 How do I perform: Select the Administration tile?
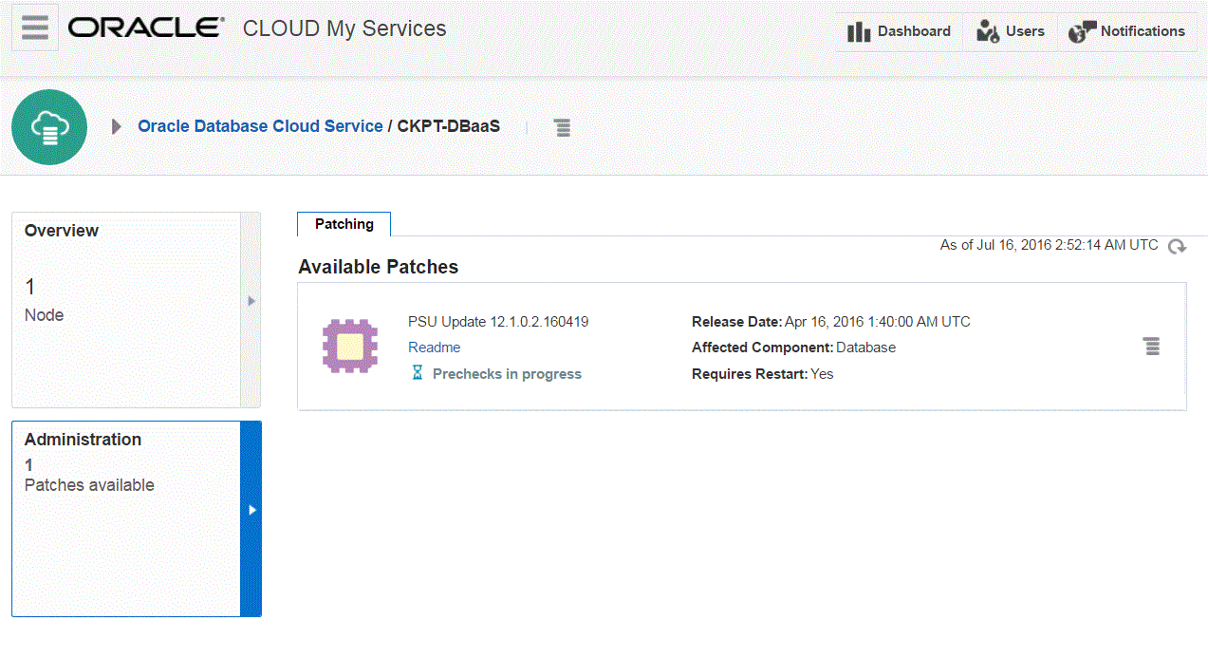126,518
